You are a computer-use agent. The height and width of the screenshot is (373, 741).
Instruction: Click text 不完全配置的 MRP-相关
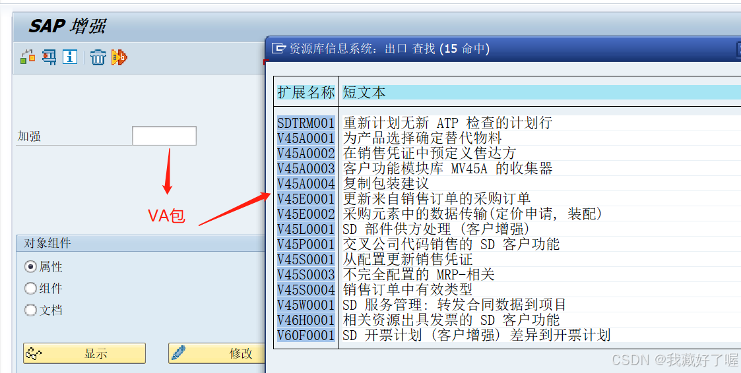419,274
